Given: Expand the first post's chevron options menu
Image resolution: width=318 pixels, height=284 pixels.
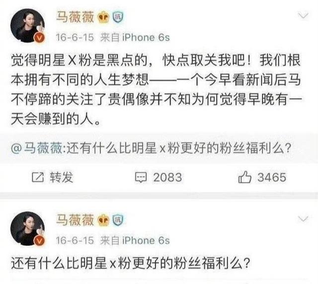Looking at the screenshot, I should pyautogui.click(x=303, y=15).
